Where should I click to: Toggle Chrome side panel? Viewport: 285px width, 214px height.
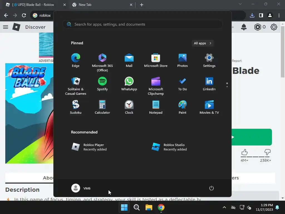(261, 15)
